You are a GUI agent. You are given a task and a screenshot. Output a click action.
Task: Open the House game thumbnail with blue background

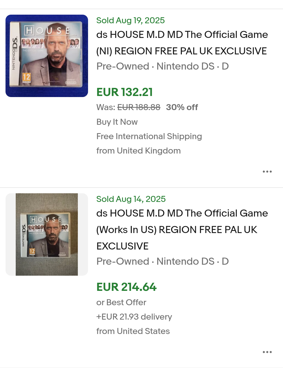pos(47,56)
